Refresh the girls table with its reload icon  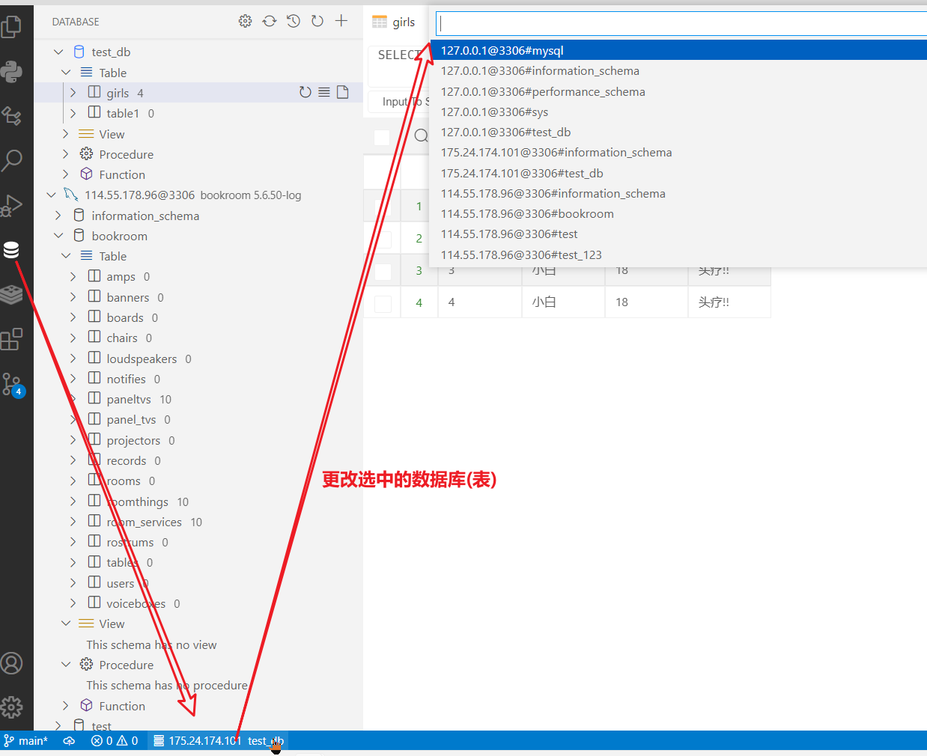coord(305,92)
